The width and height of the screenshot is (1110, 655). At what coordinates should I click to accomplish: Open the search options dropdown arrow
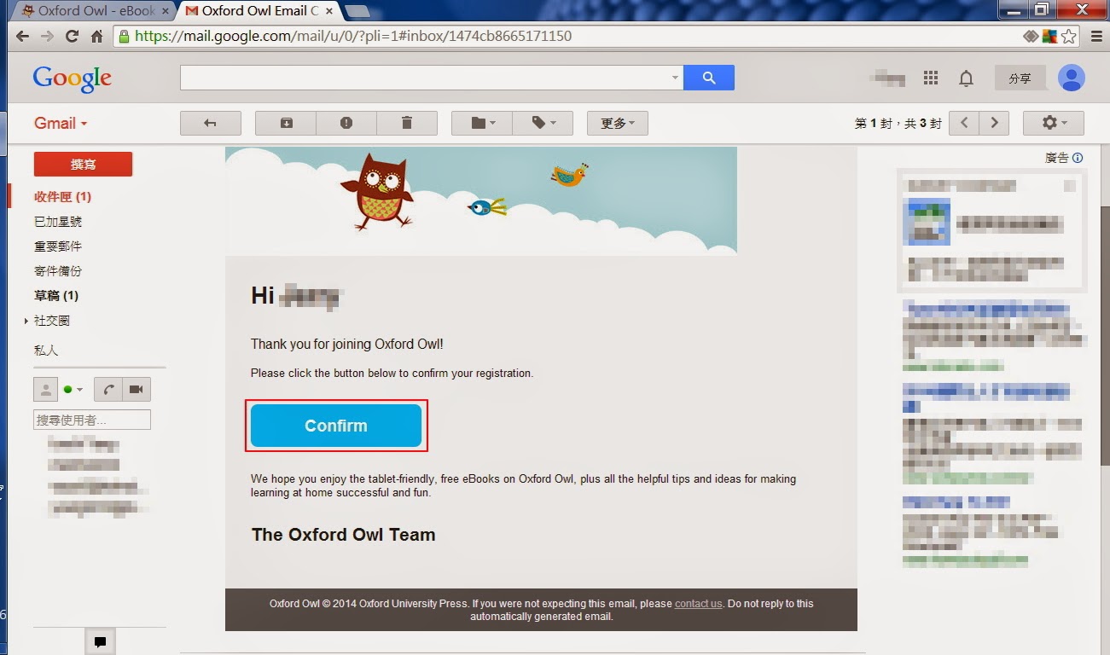(x=676, y=78)
